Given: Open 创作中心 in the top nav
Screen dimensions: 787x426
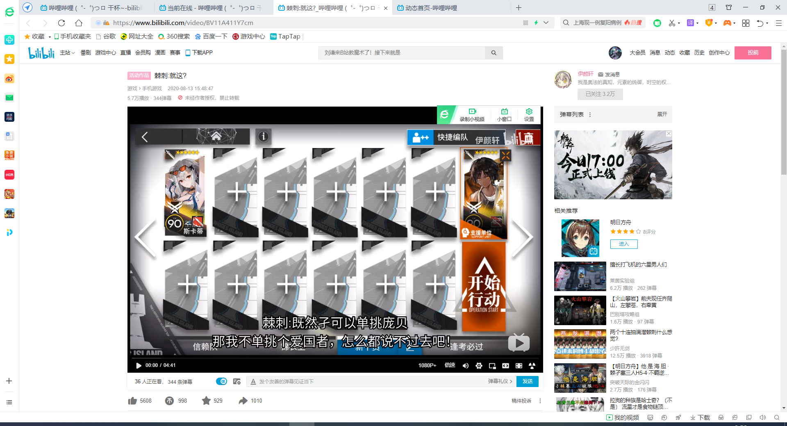Looking at the screenshot, I should [x=719, y=52].
